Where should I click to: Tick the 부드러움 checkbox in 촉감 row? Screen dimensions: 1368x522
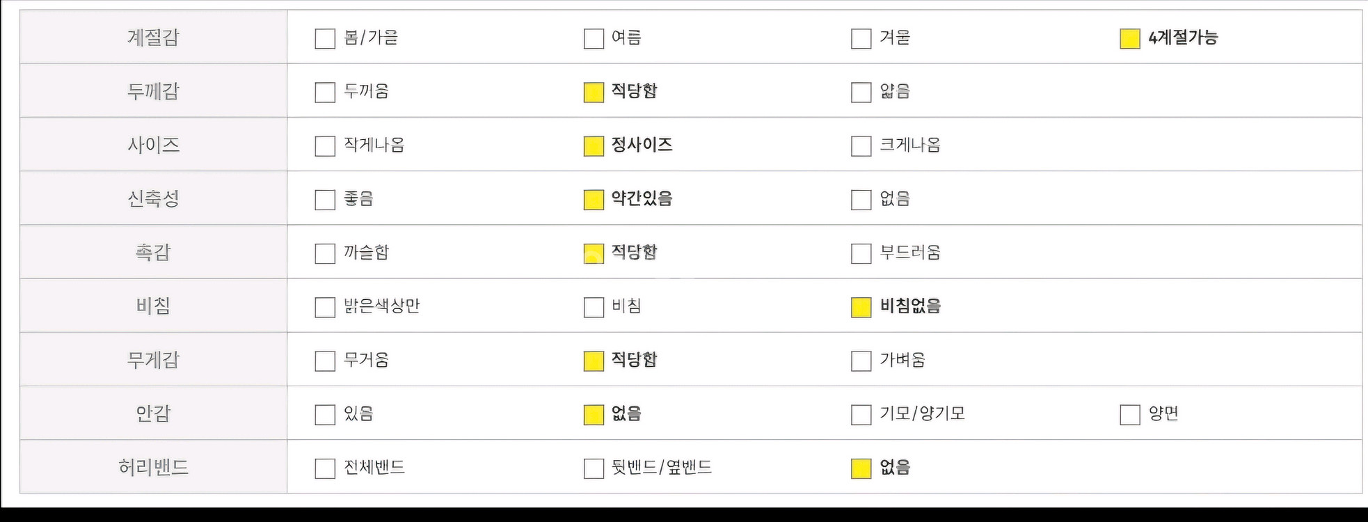tap(861, 253)
